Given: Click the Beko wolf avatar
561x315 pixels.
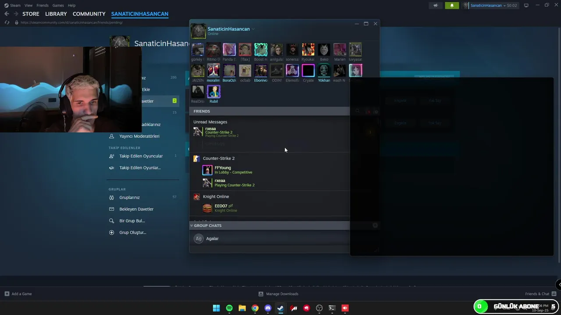Looking at the screenshot, I should pos(324,49).
